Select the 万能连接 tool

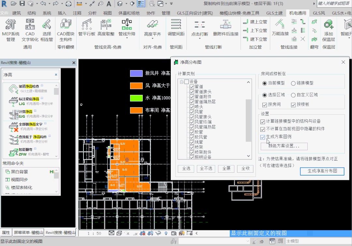coord(280,28)
